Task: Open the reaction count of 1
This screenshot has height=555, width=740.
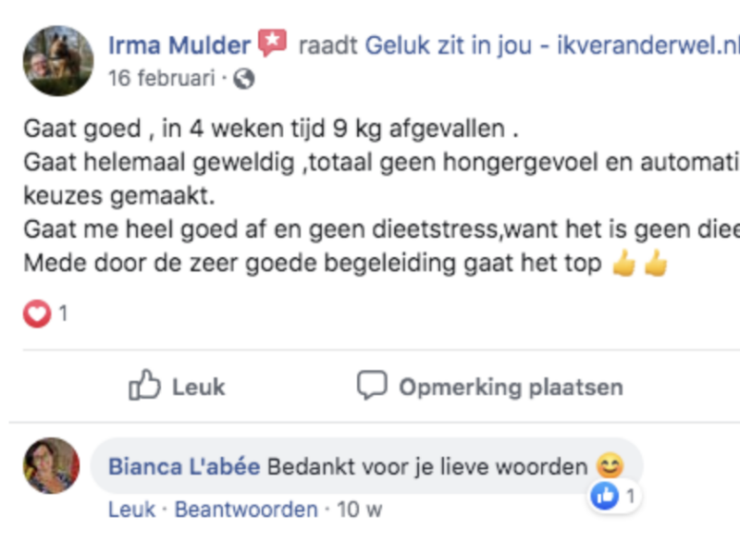Action: coord(63,314)
